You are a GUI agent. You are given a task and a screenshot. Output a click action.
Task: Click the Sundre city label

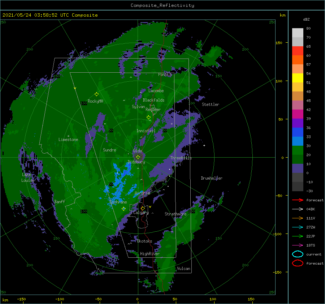(x=109, y=150)
